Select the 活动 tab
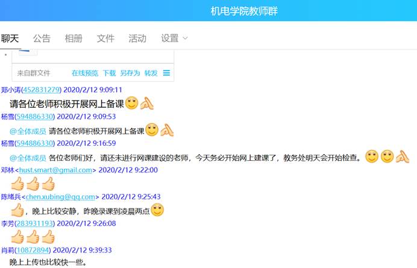 tap(137, 39)
